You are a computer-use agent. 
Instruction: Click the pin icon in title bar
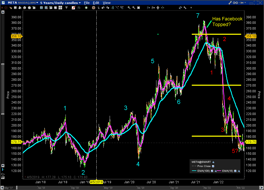click(242, 3)
